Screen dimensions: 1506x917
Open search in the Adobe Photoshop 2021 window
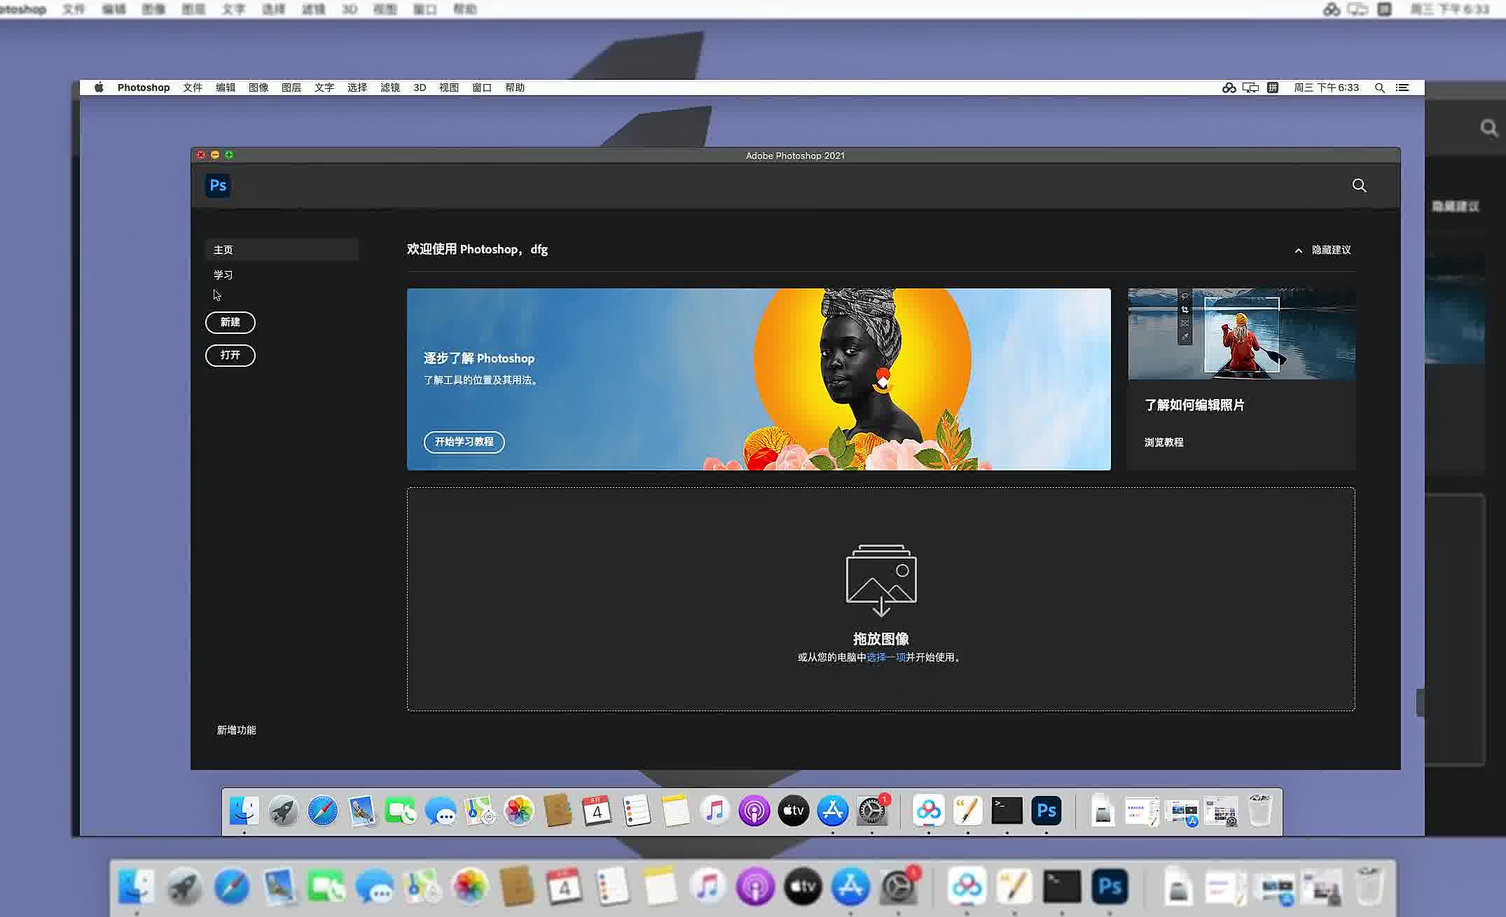[x=1359, y=185]
